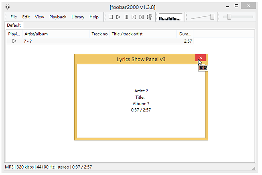Image resolution: width=262 pixels, height=175 pixels.
Task: Open the File menu
Action: pos(14,17)
